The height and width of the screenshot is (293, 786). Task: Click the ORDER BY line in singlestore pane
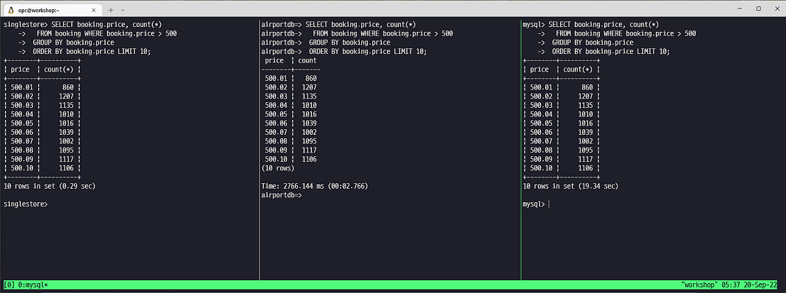[91, 51]
